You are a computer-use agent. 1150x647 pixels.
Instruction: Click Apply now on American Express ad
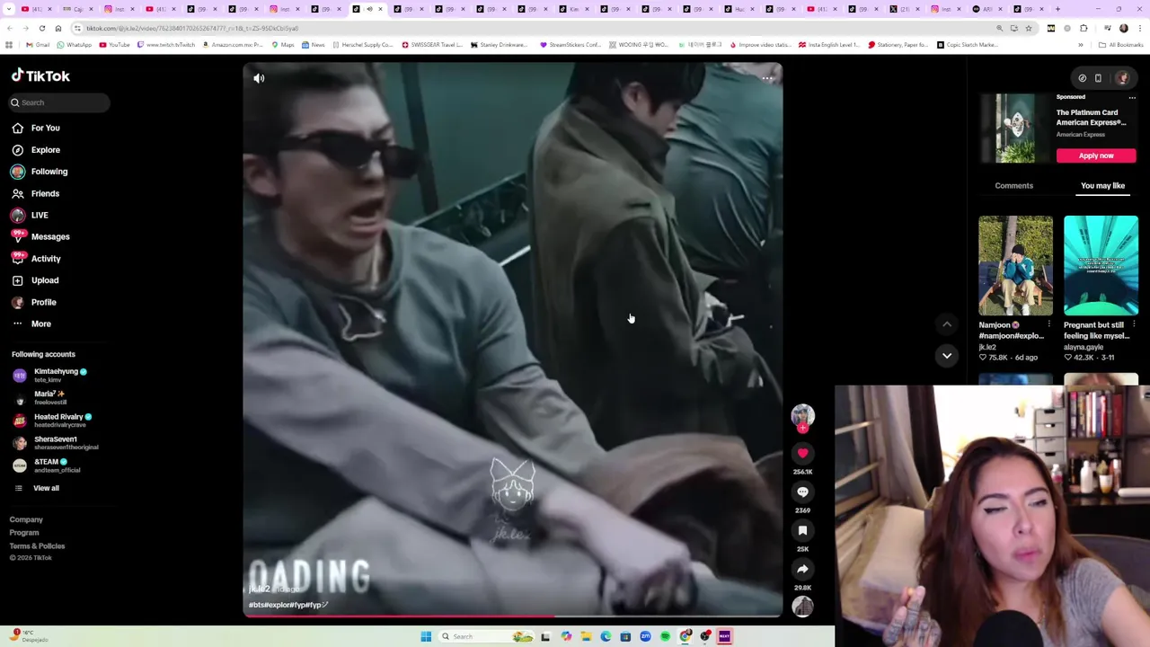[x=1096, y=155]
